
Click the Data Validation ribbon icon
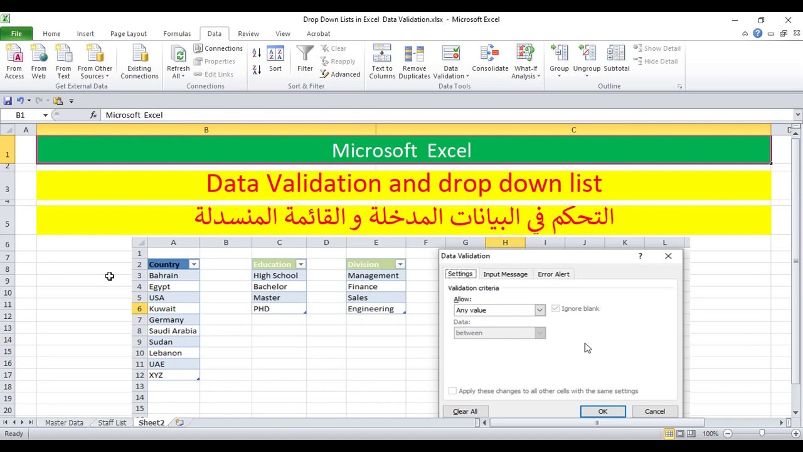point(450,54)
